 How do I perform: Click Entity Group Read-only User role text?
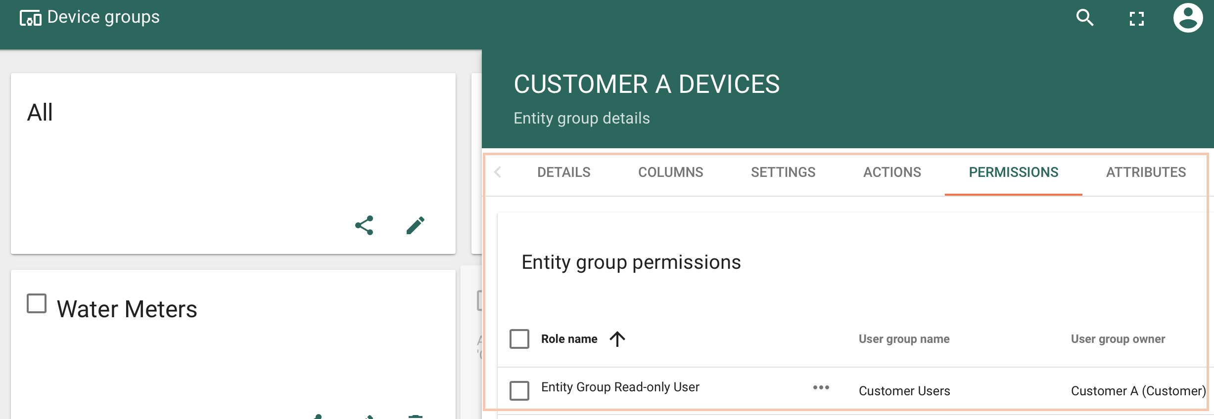pos(620,387)
